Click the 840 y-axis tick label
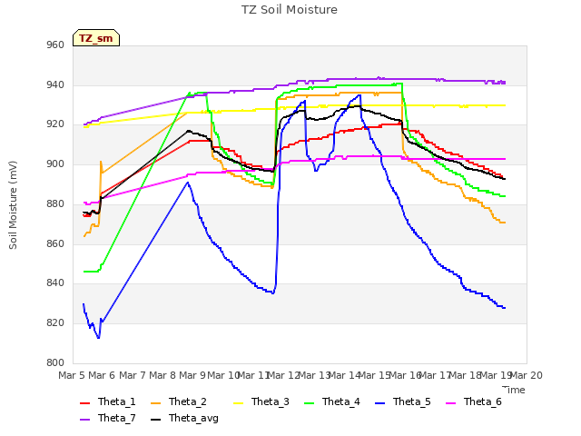 (55, 283)
